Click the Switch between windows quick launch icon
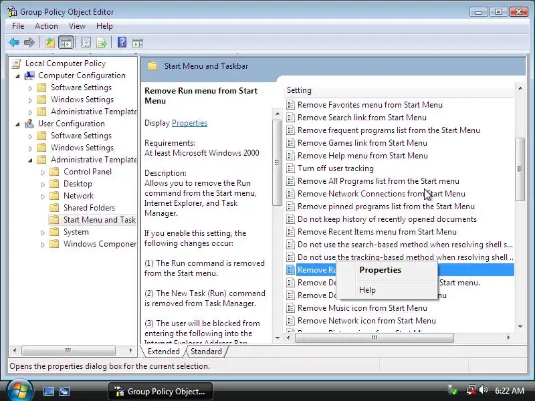 [64, 391]
